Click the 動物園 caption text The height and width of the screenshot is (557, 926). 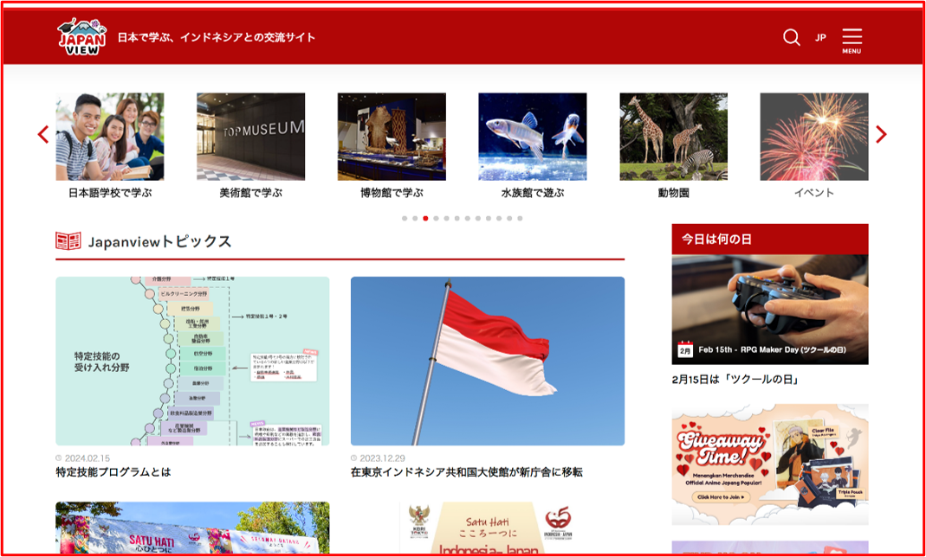(x=673, y=193)
